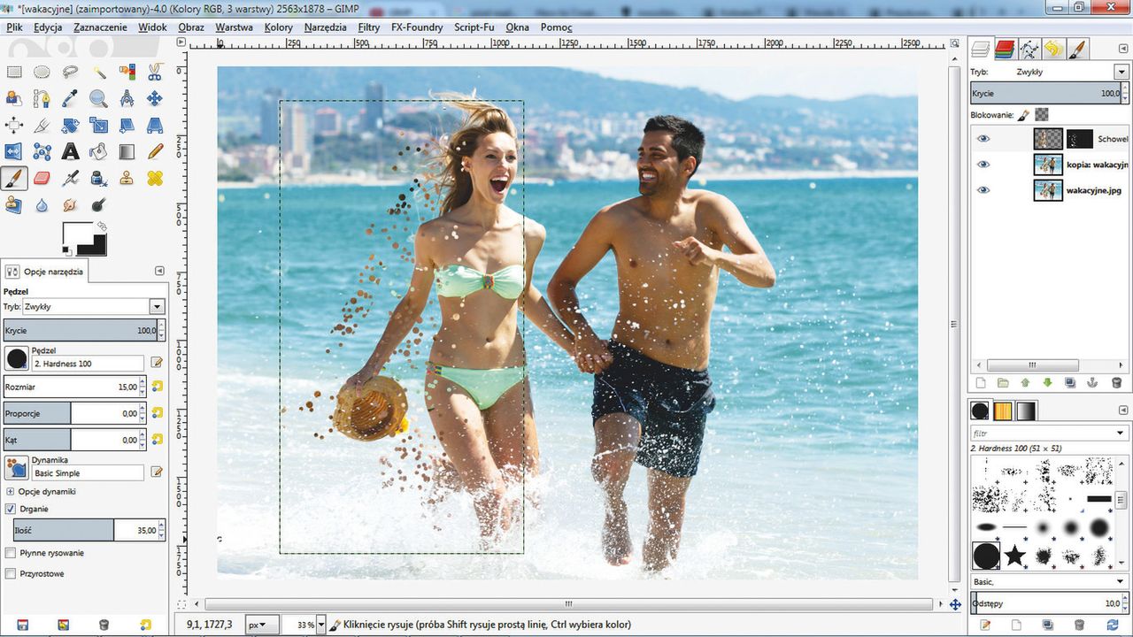The height and width of the screenshot is (637, 1133).
Task: Select the Bucket Fill tool
Action: click(98, 152)
